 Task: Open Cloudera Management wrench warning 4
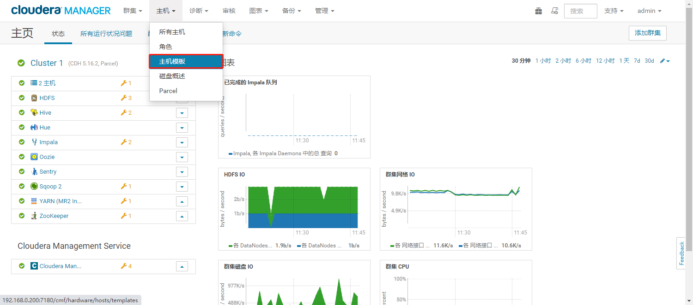point(126,266)
